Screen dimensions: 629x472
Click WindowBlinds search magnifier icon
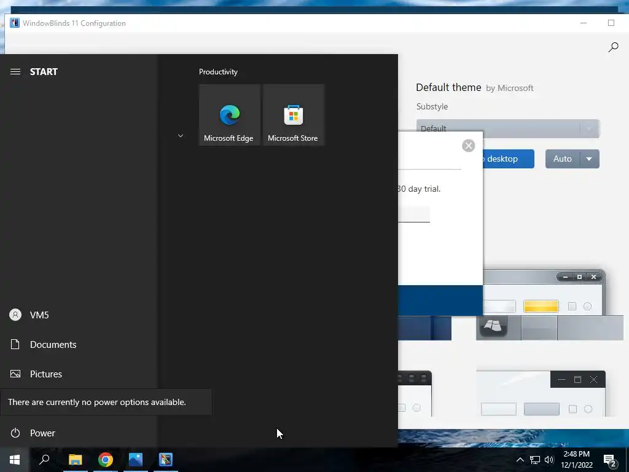pyautogui.click(x=613, y=47)
